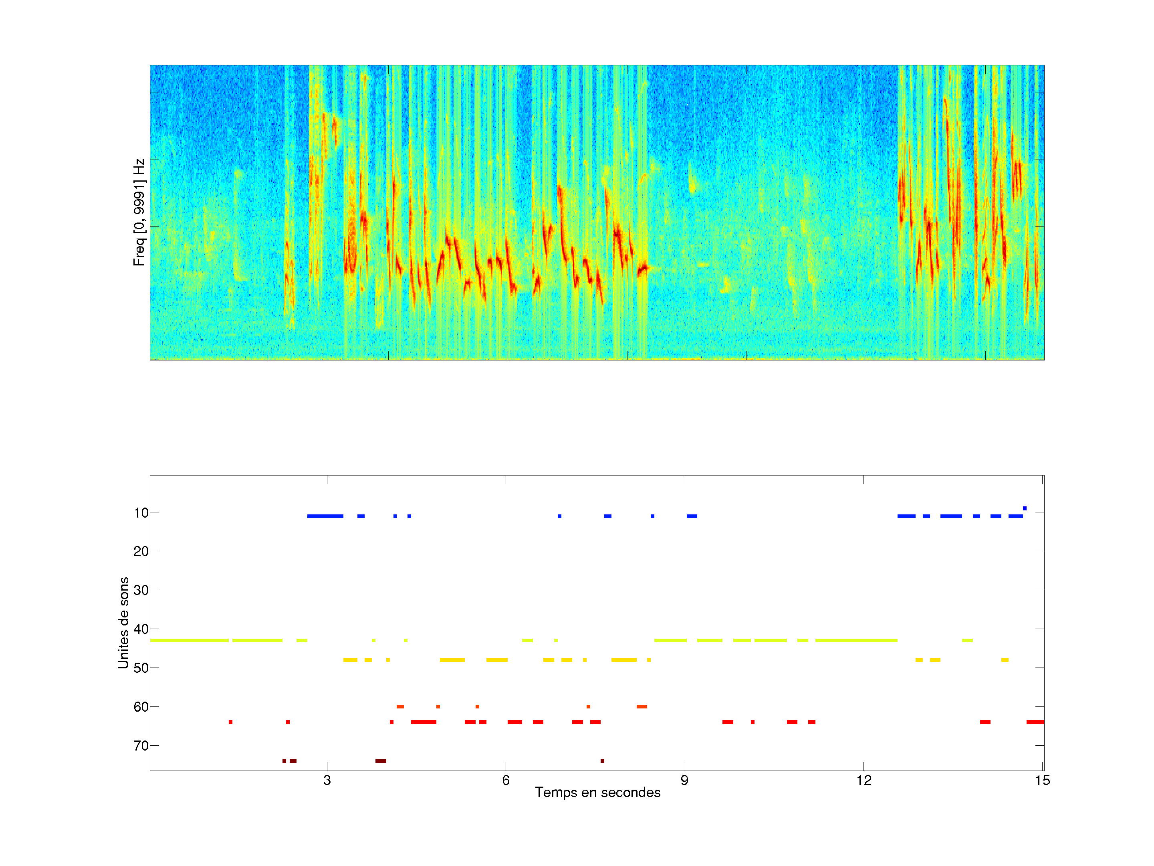
Task: Click the x-axis tick label 6
Action: (506, 780)
